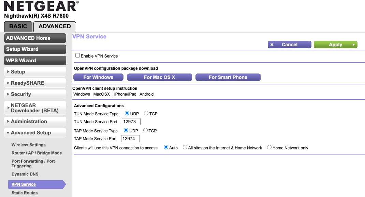The width and height of the screenshot is (365, 197).
Task: Click the TUN Mode Service Port field
Action: click(x=131, y=121)
